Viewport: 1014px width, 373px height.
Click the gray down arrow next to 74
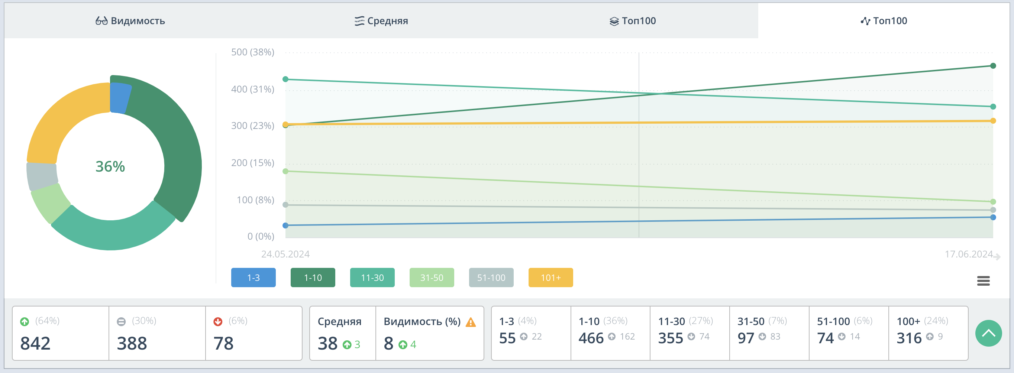pos(842,337)
